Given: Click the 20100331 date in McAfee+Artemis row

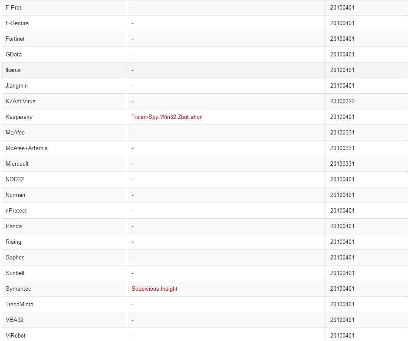Looking at the screenshot, I should point(342,148).
